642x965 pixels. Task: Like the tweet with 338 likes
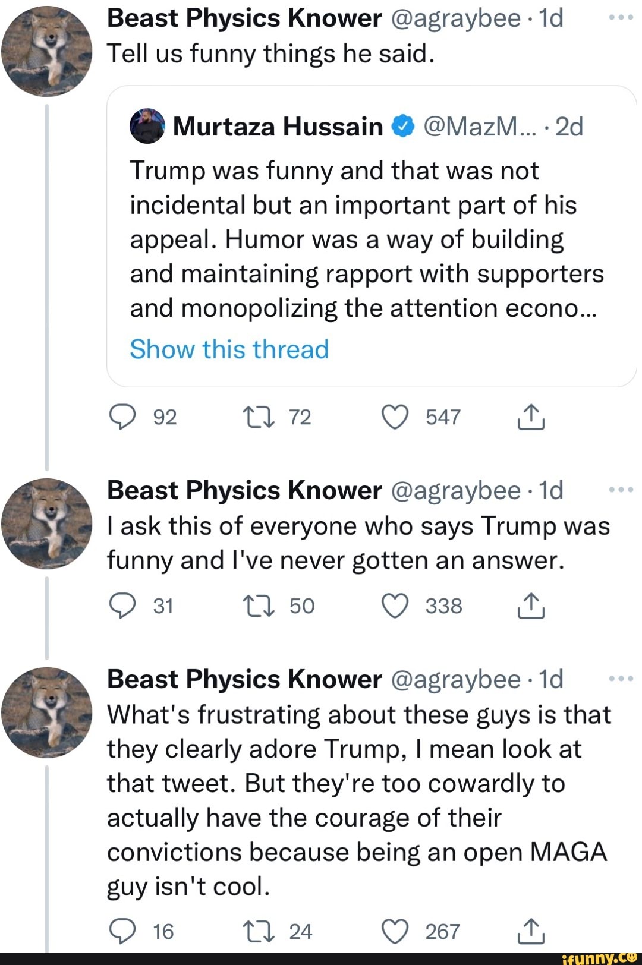[395, 606]
